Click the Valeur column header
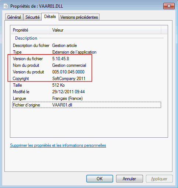178x188 pixels. [105, 30]
